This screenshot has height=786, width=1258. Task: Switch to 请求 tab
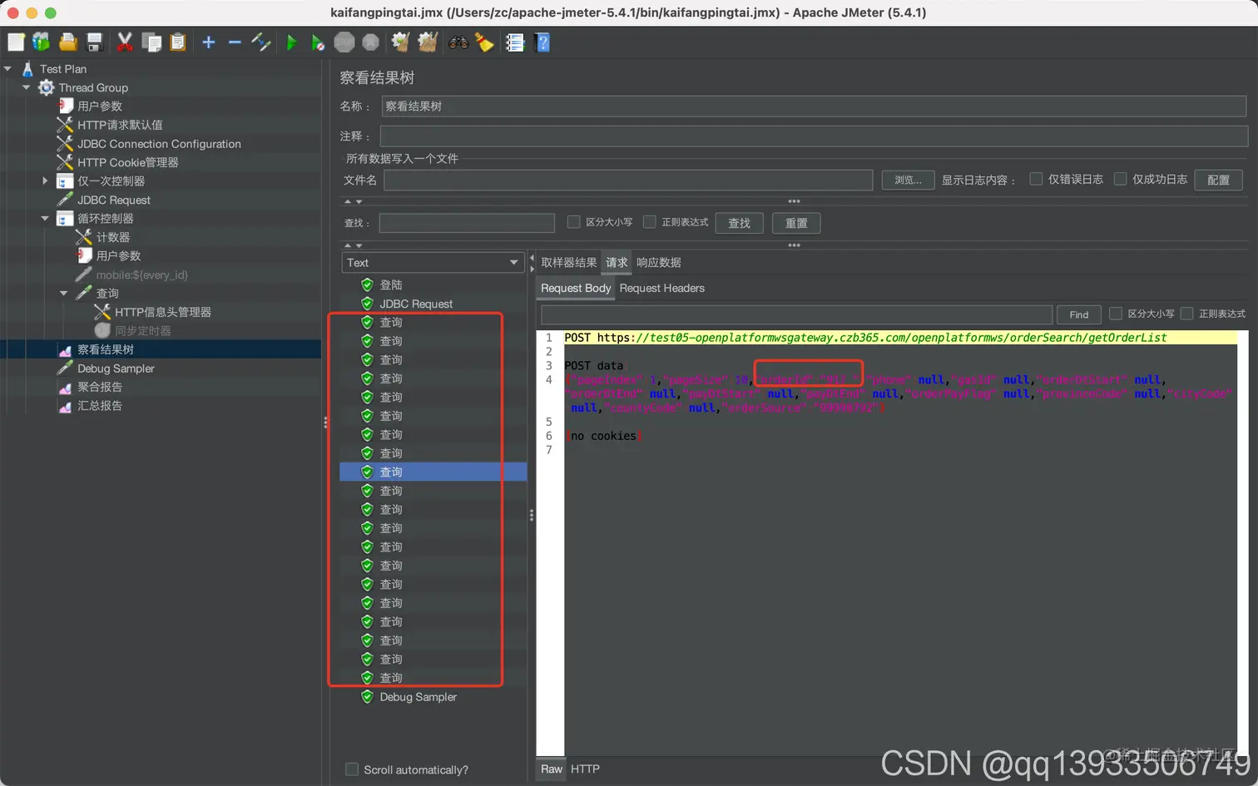pyautogui.click(x=617, y=263)
